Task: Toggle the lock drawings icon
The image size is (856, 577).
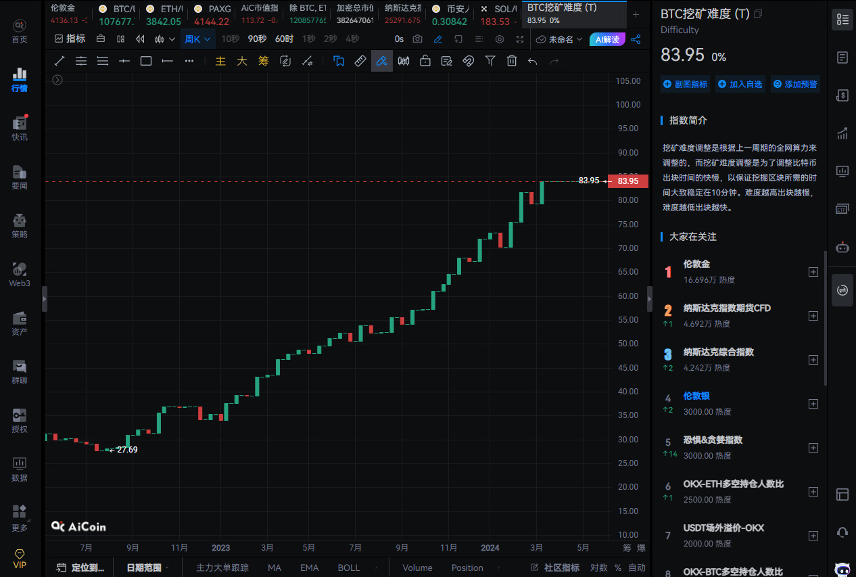Action: (x=425, y=61)
